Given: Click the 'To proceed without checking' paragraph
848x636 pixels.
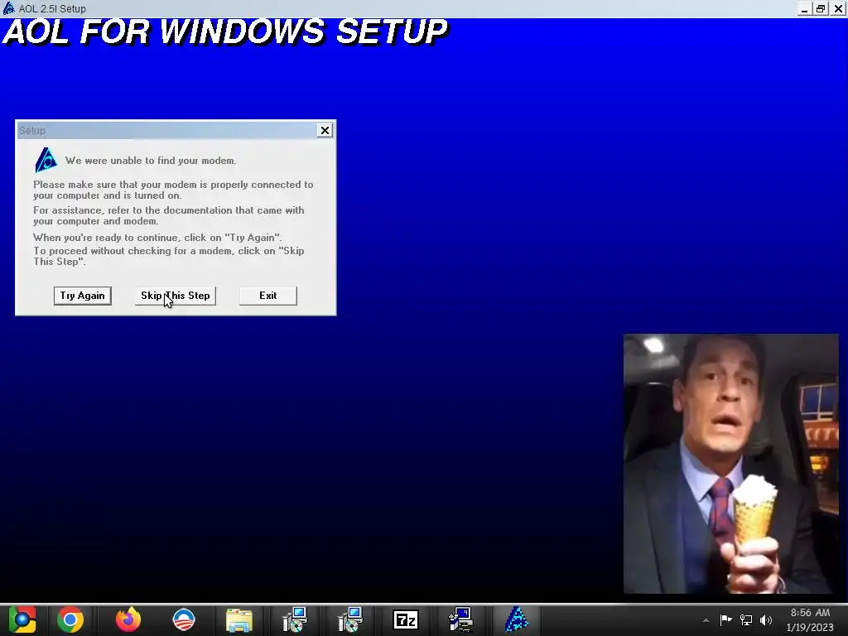Looking at the screenshot, I should [x=169, y=256].
